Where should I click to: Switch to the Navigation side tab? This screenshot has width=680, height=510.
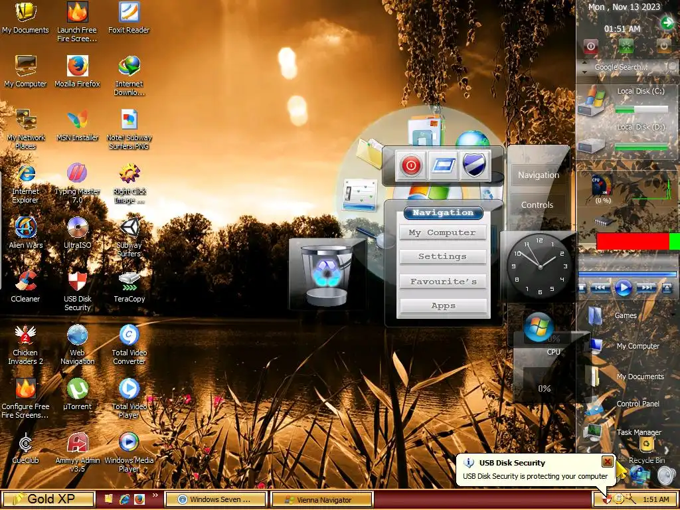pos(538,175)
